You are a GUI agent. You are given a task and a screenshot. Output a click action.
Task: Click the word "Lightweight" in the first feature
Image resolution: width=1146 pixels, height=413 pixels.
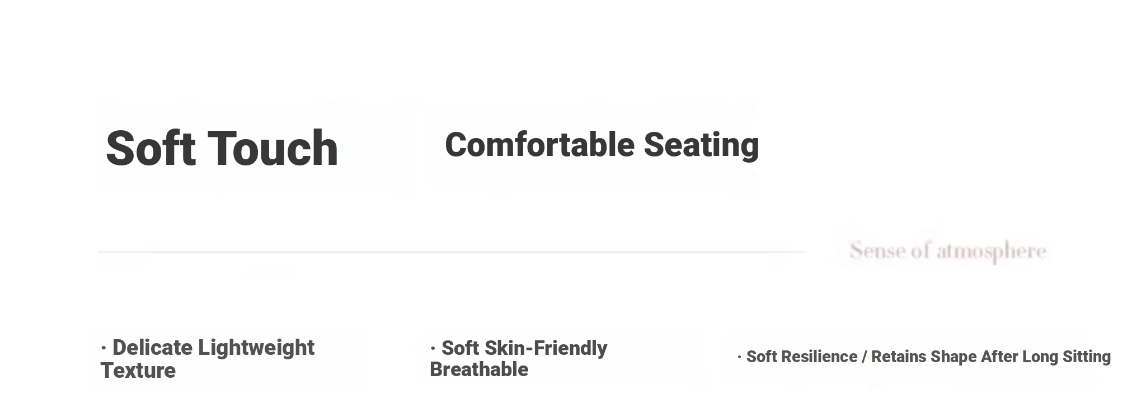[256, 348]
